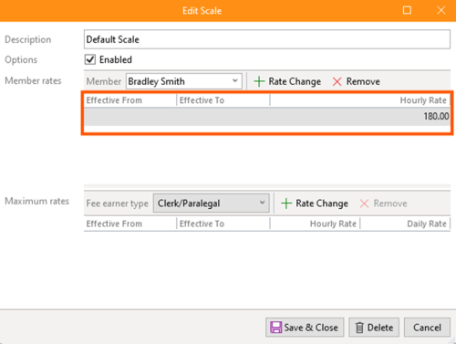Viewport: 456px width, 344px height.
Task: Toggle the Enabled checkbox
Action: (90, 59)
